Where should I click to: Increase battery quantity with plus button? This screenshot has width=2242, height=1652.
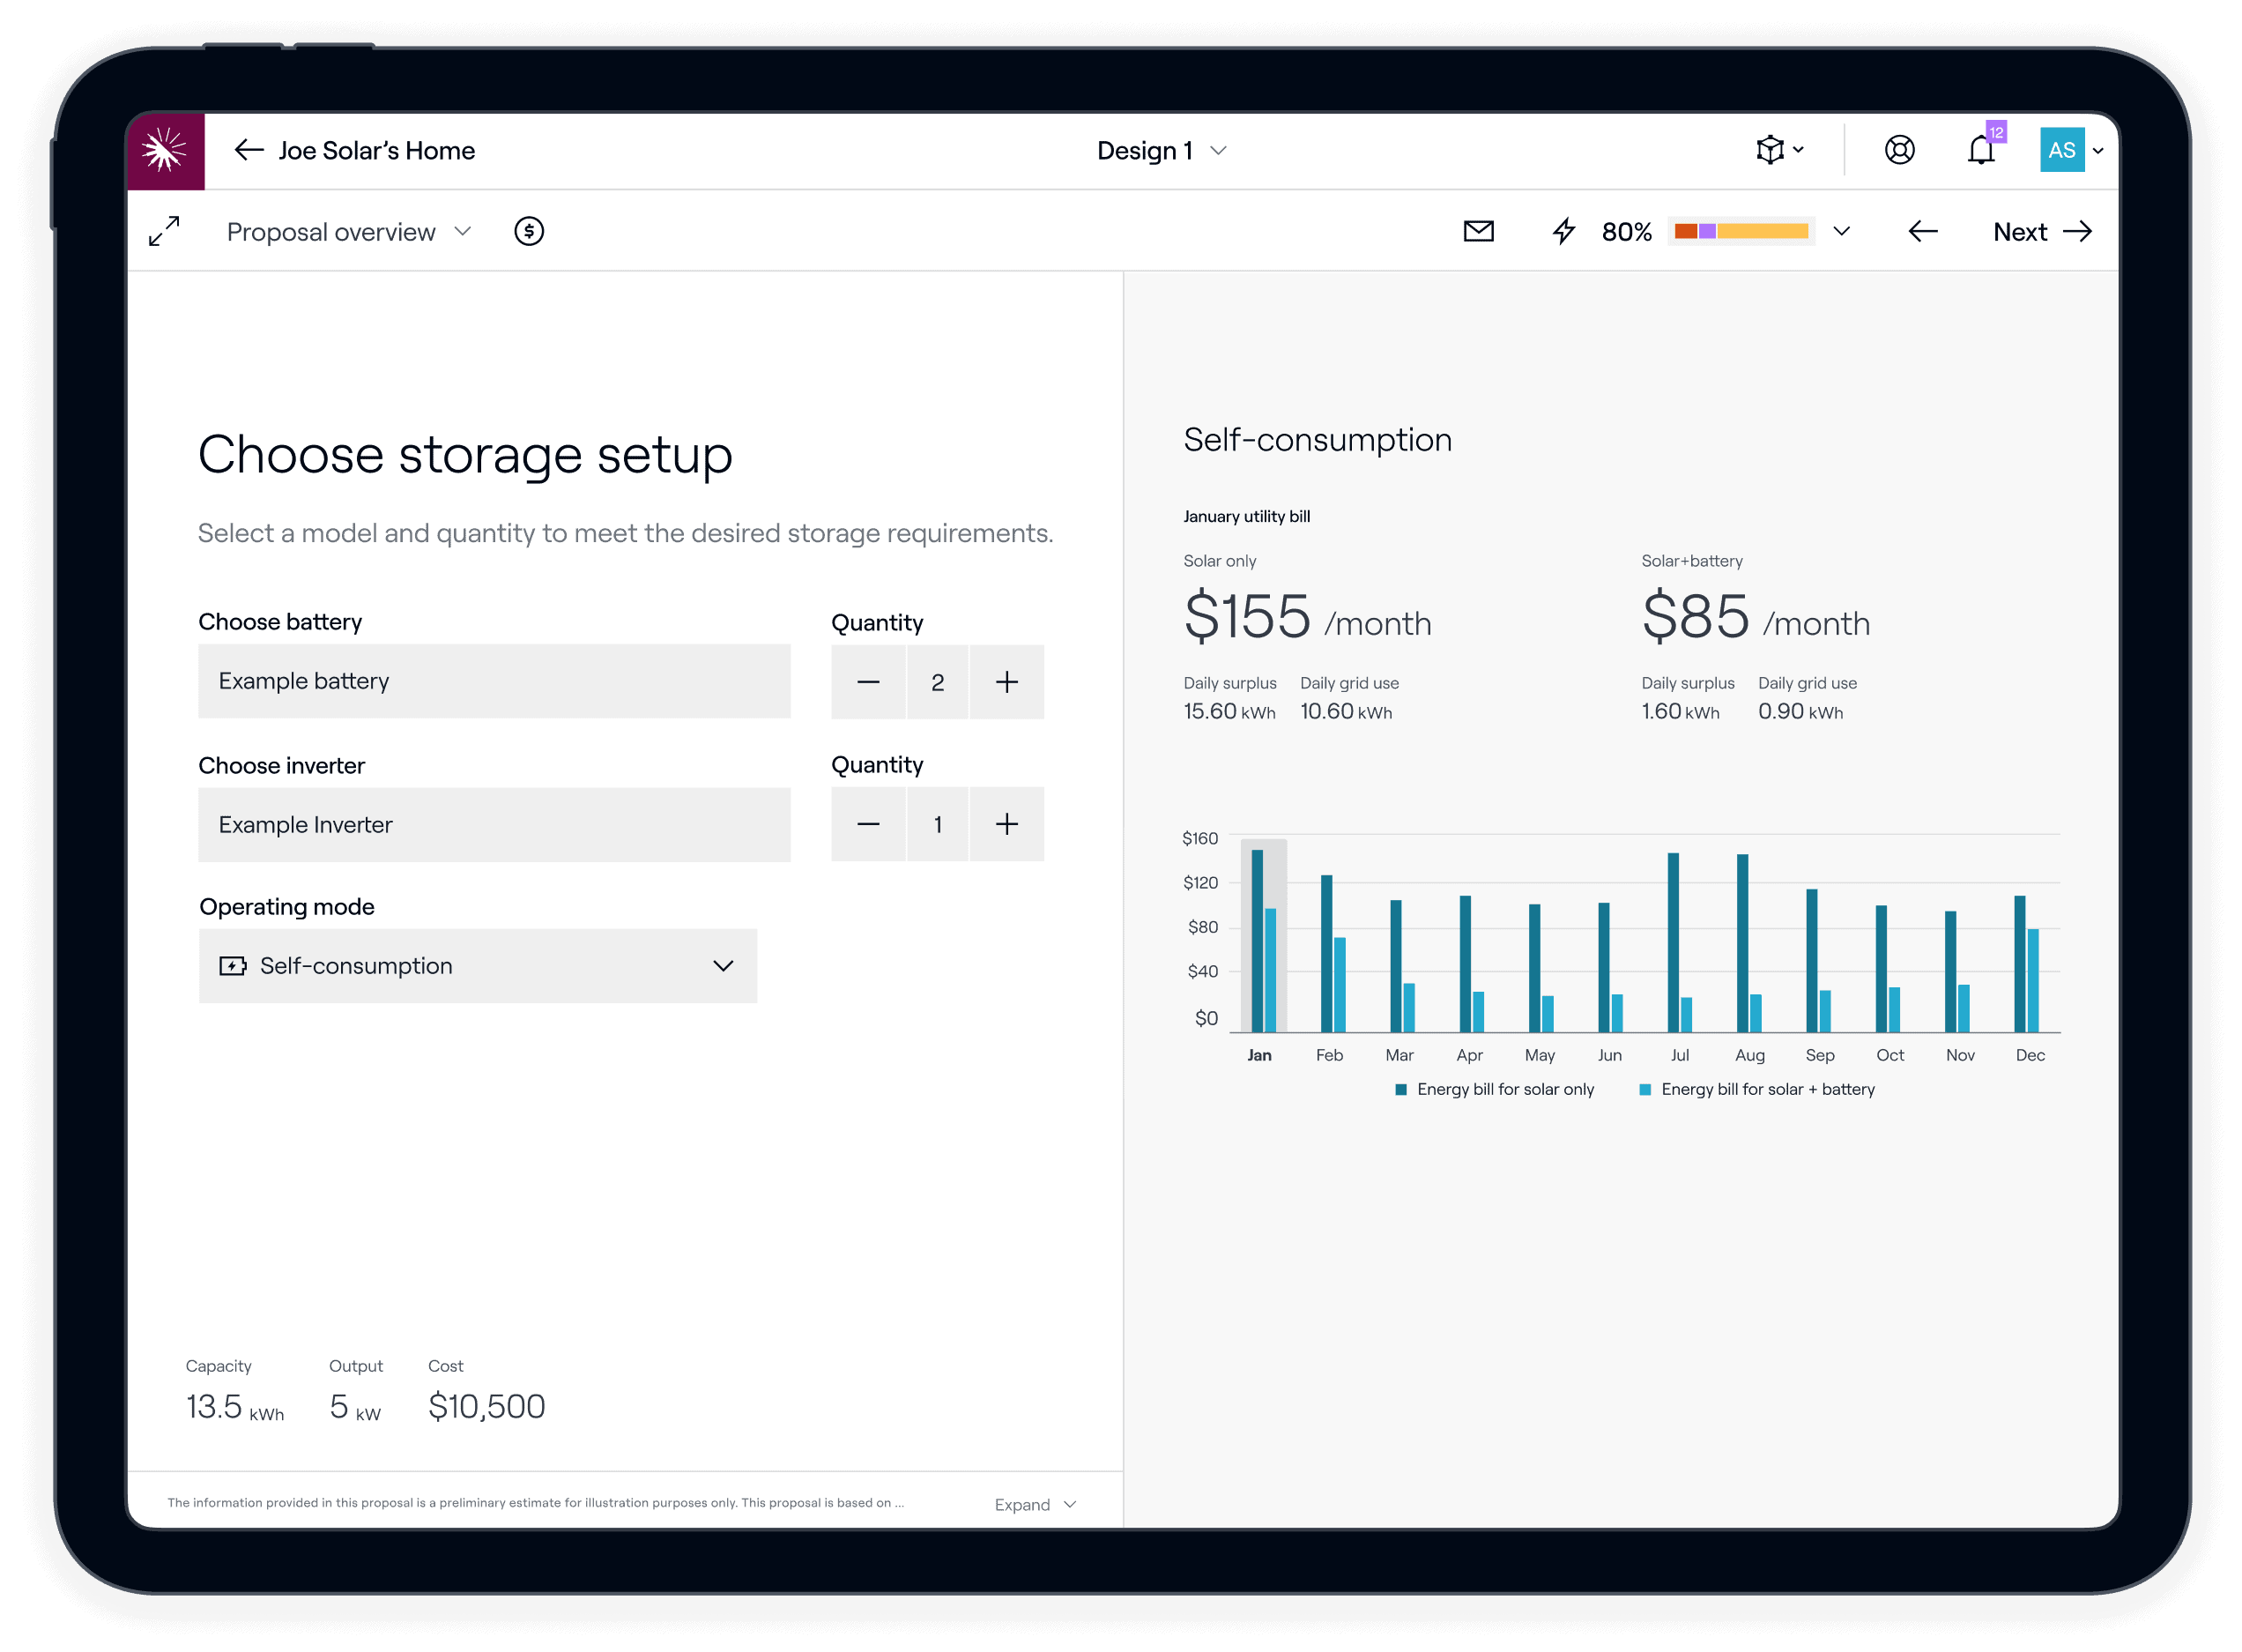pyautogui.click(x=1006, y=682)
